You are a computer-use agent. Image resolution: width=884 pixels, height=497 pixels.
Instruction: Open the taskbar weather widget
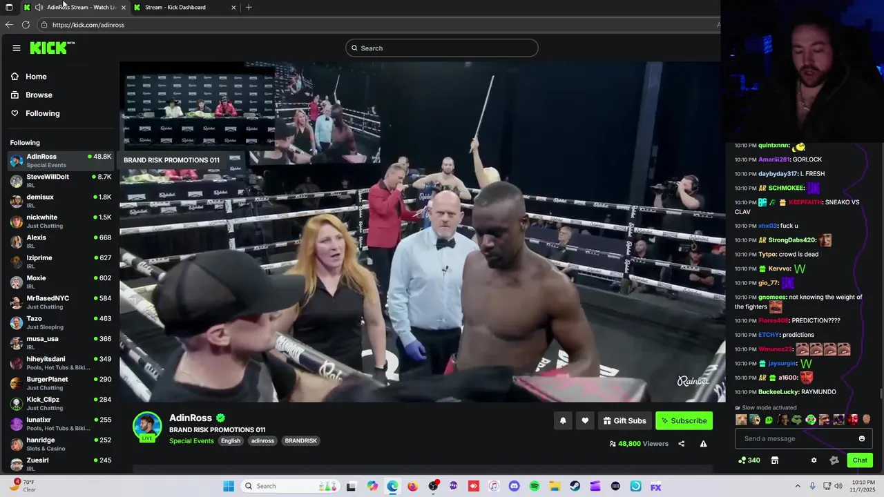(x=23, y=485)
